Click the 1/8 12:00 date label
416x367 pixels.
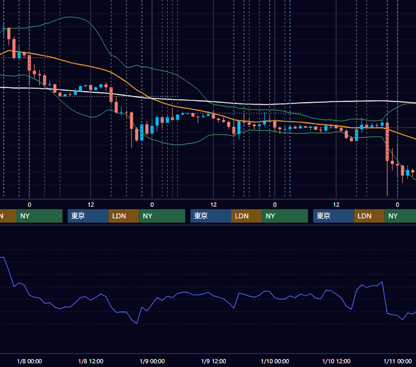point(91,361)
